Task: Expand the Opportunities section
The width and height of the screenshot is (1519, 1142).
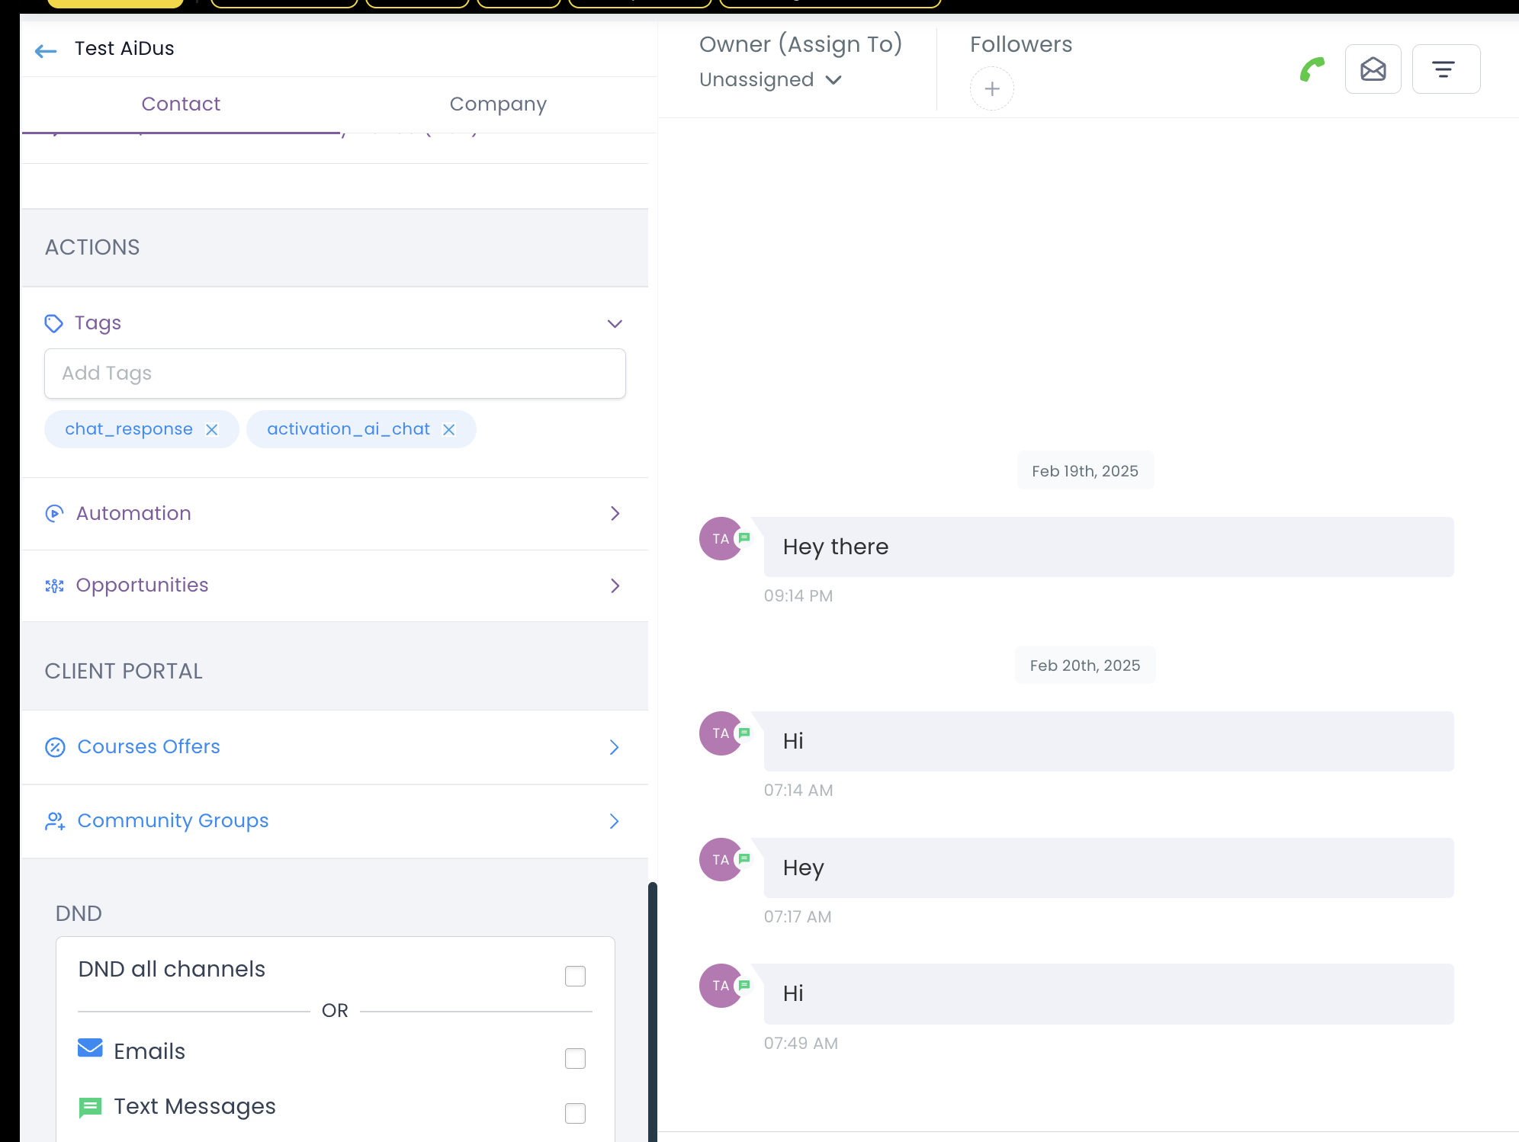Action: tap(615, 585)
